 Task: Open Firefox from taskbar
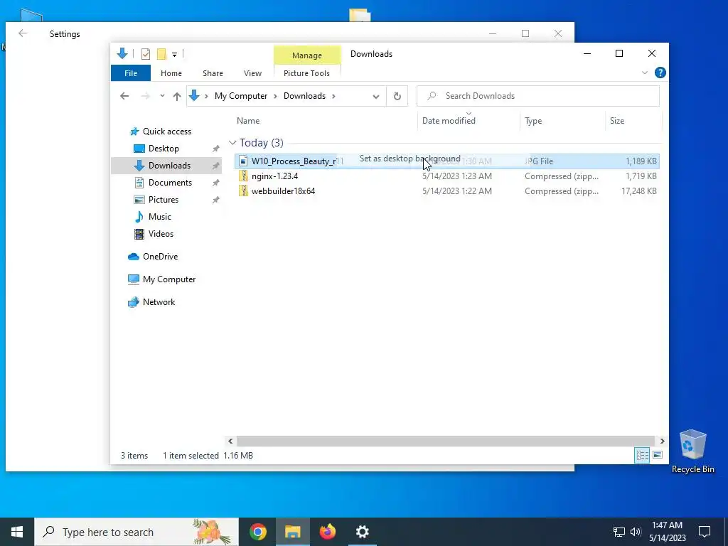[327, 532]
